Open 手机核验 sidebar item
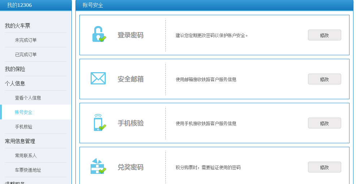The height and width of the screenshot is (184, 356). point(23,127)
